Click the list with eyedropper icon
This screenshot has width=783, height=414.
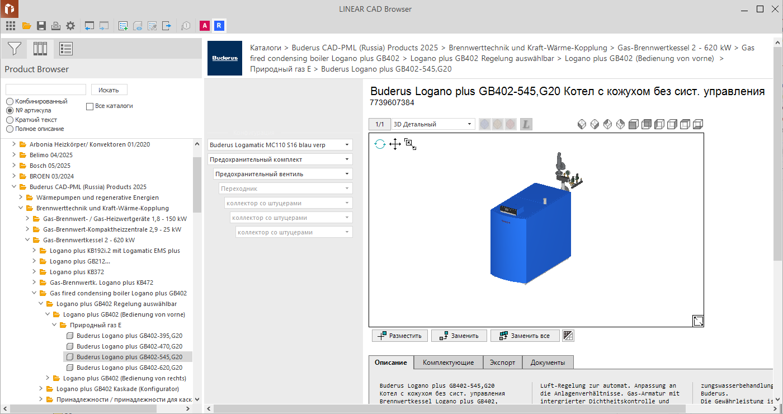[152, 26]
